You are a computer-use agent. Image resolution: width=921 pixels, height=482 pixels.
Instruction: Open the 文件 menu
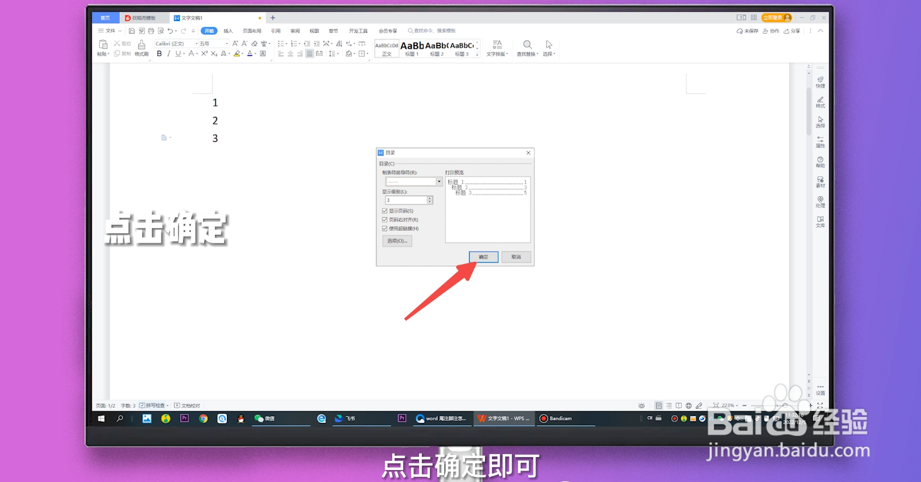(110, 31)
